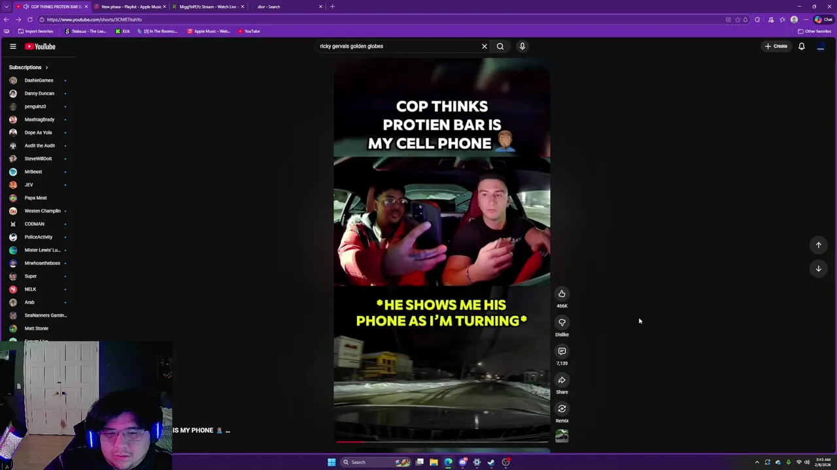Clear the search query with X
This screenshot has width=837, height=470.
(x=485, y=46)
